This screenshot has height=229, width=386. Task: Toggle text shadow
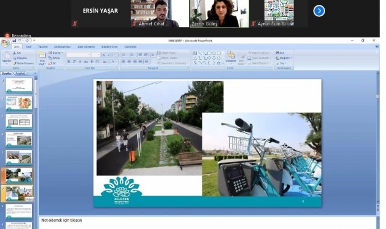point(92,61)
